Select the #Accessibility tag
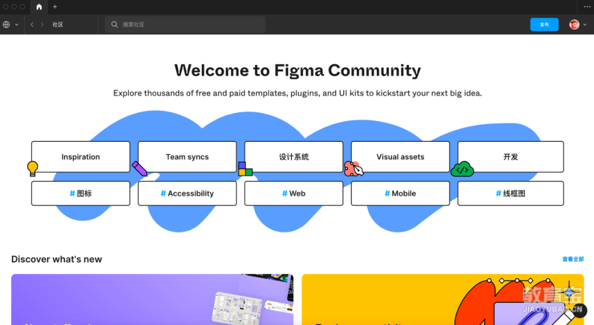The image size is (594, 325). click(x=187, y=194)
